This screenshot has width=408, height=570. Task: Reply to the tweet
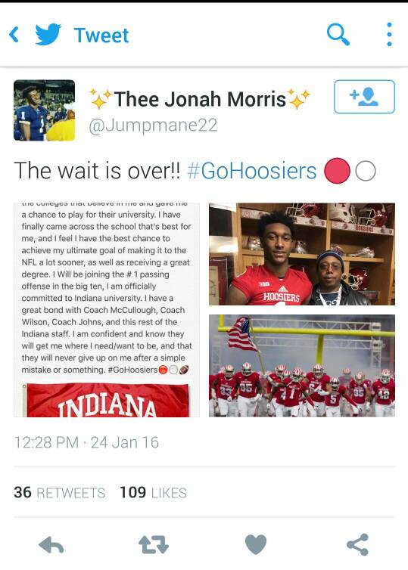[x=51, y=545]
